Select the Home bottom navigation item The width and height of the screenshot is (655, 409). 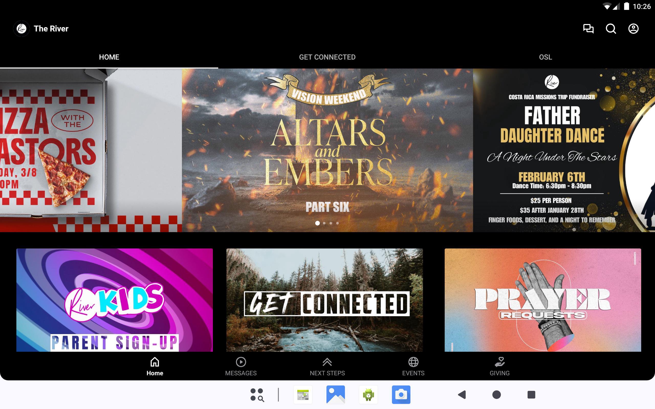pos(155,366)
